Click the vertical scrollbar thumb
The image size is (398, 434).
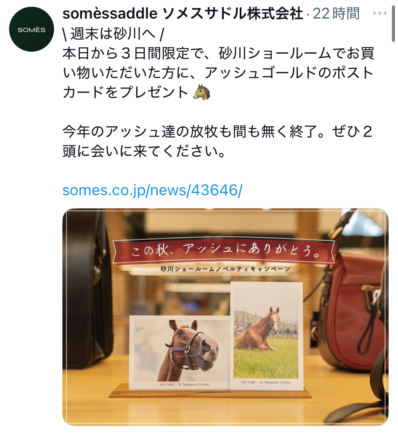(393, 23)
